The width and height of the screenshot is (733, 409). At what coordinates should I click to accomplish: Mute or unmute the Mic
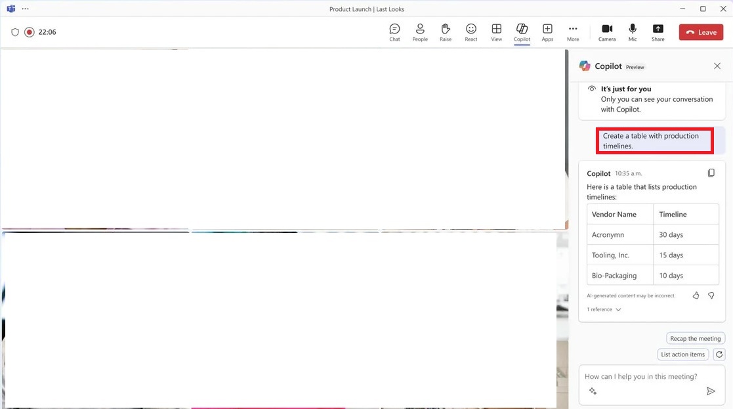633,32
